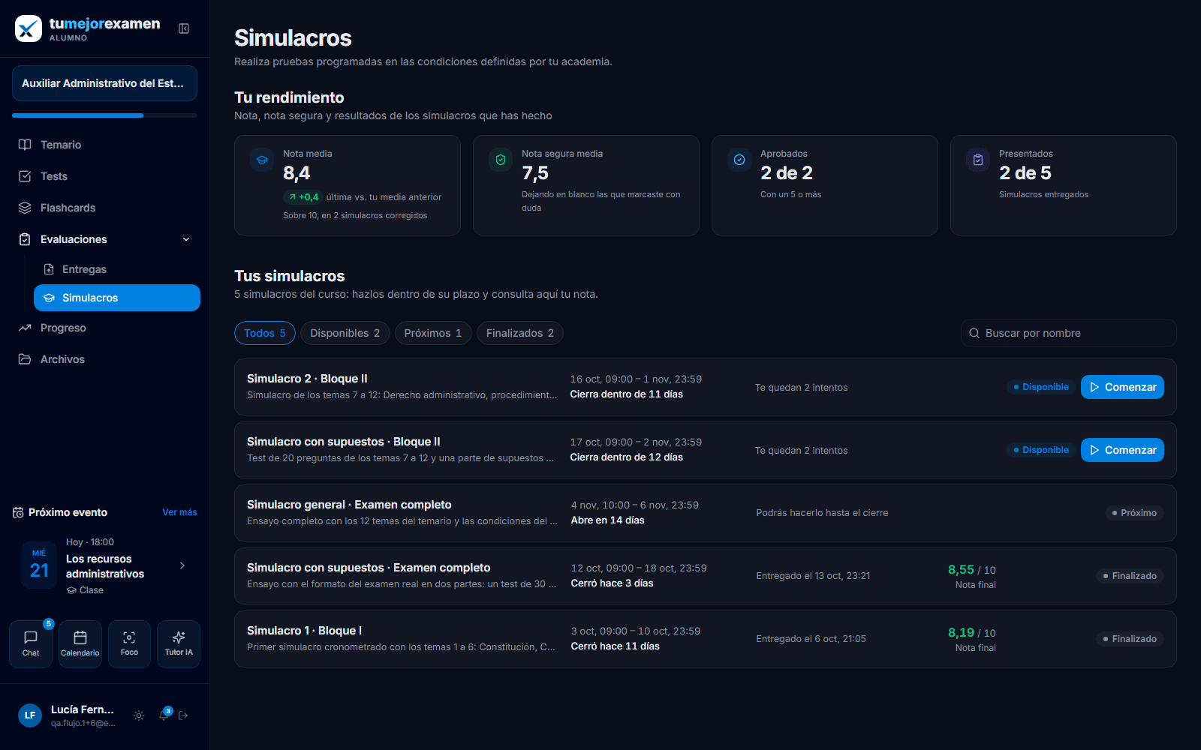Open the Tests section

(104, 176)
